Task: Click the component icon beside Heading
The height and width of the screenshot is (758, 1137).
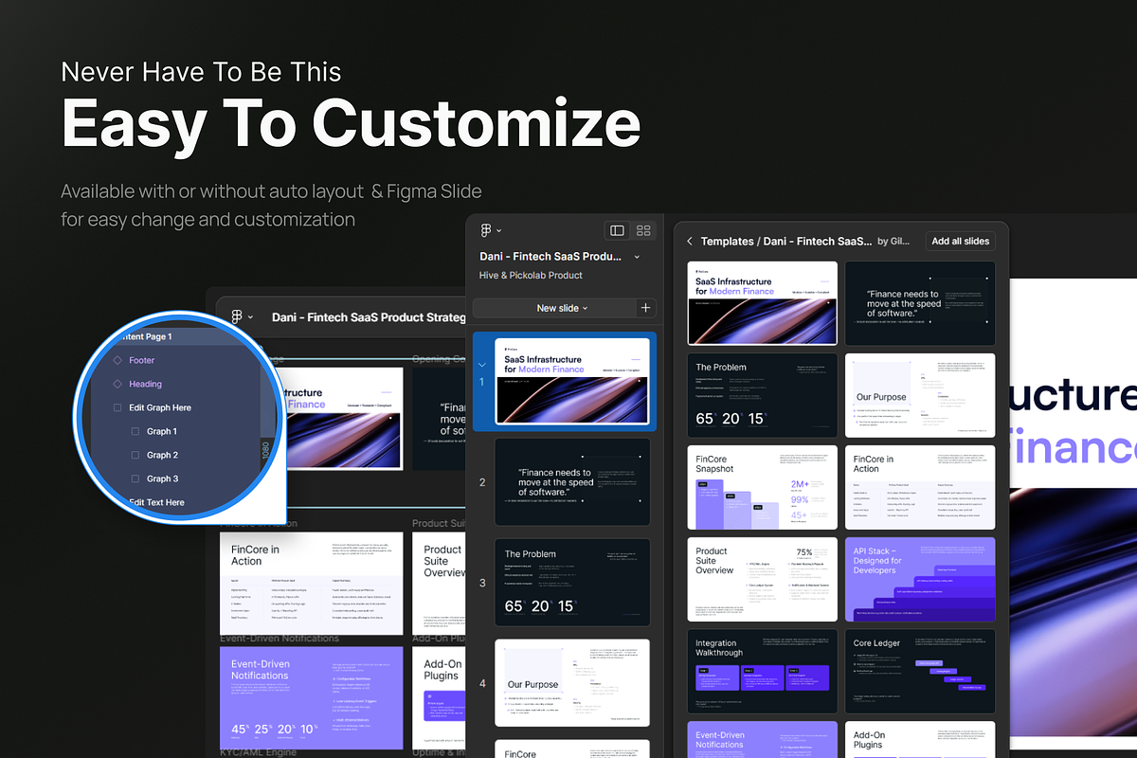Action: [117, 384]
